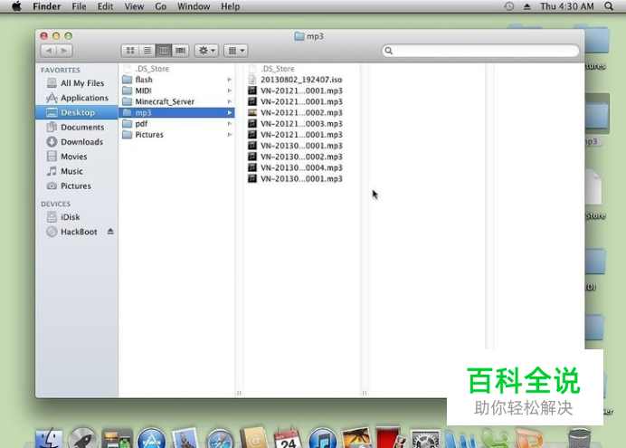The height and width of the screenshot is (448, 626).
Task: Switch to Cover Flow view
Action: tap(180, 51)
